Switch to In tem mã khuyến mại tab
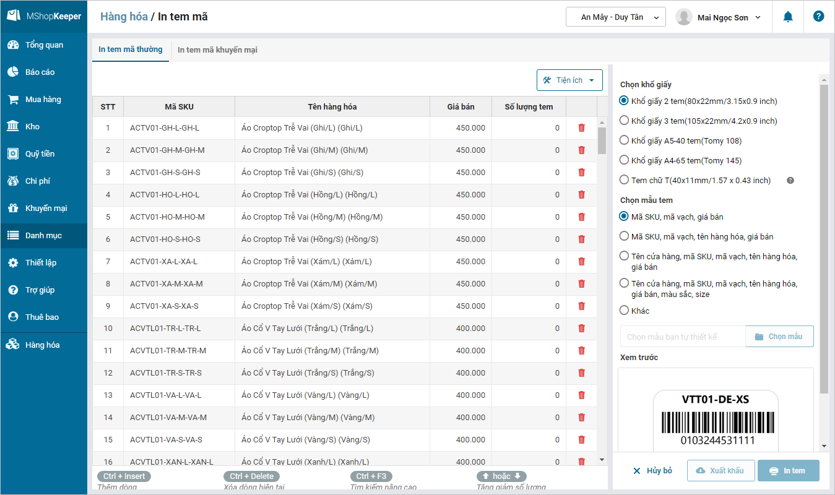Viewport: 835px width, 495px height. [217, 50]
